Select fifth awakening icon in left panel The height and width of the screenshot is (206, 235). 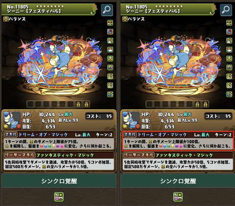110,59
